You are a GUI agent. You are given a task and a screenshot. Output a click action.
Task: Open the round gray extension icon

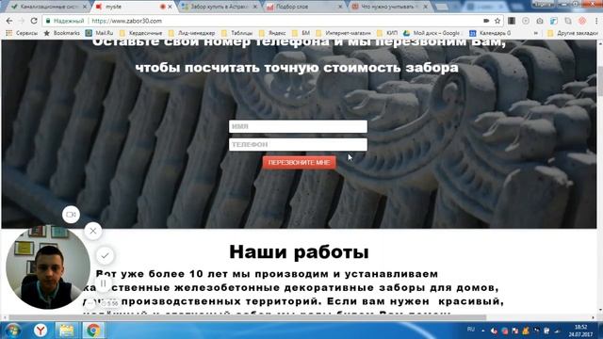point(526,21)
